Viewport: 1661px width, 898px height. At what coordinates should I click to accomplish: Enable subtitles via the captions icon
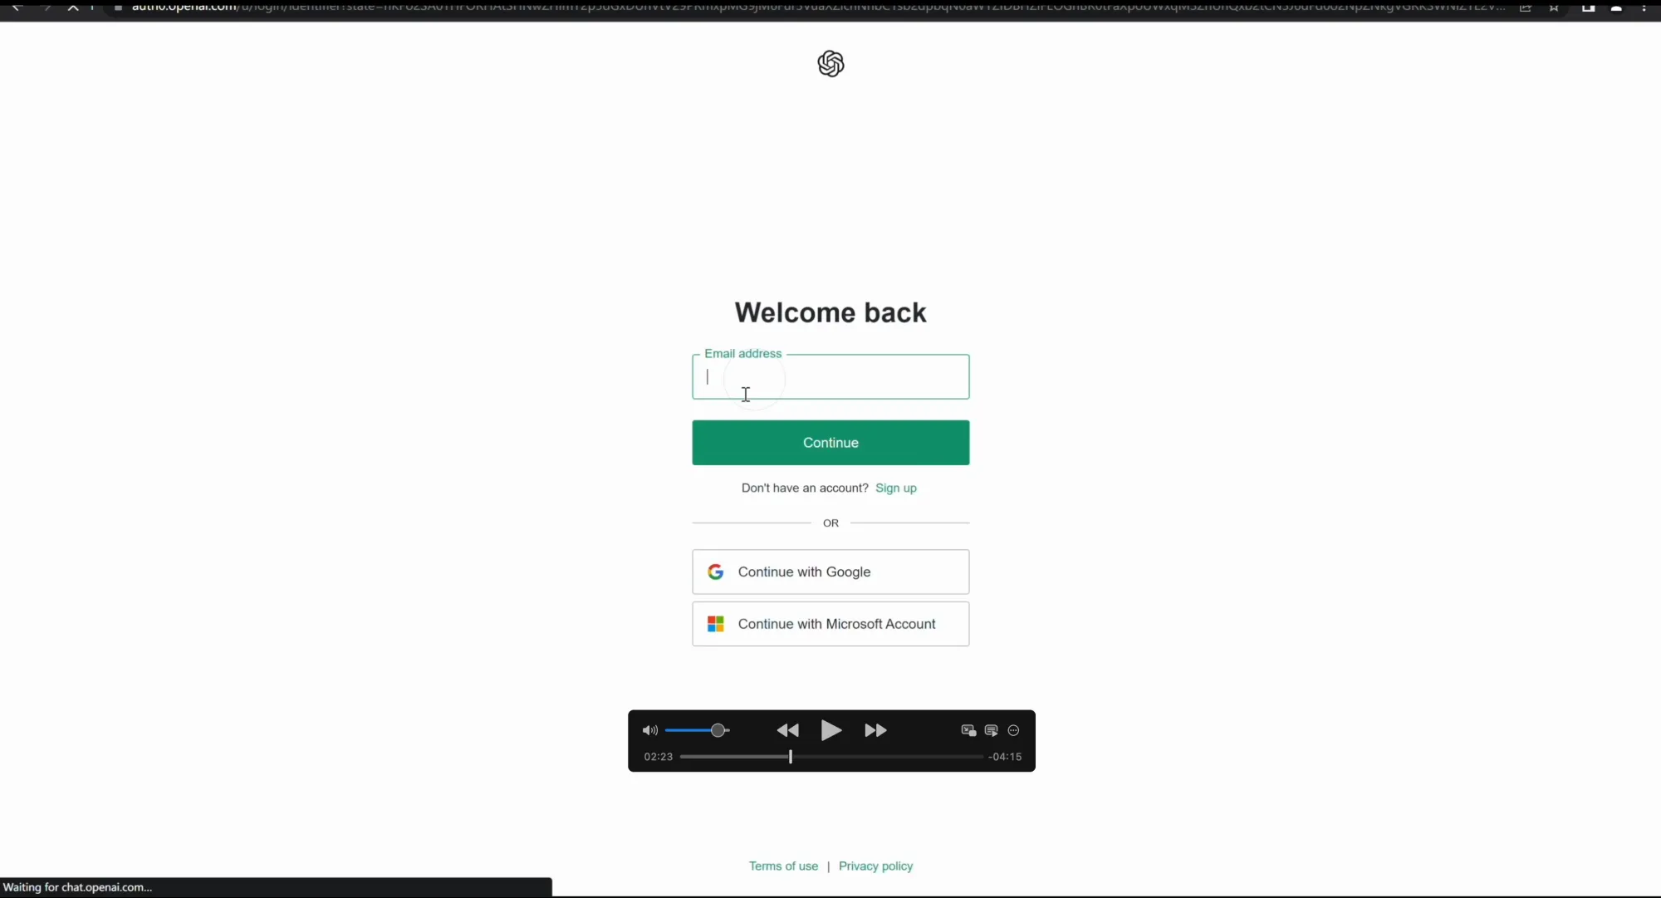tap(991, 730)
